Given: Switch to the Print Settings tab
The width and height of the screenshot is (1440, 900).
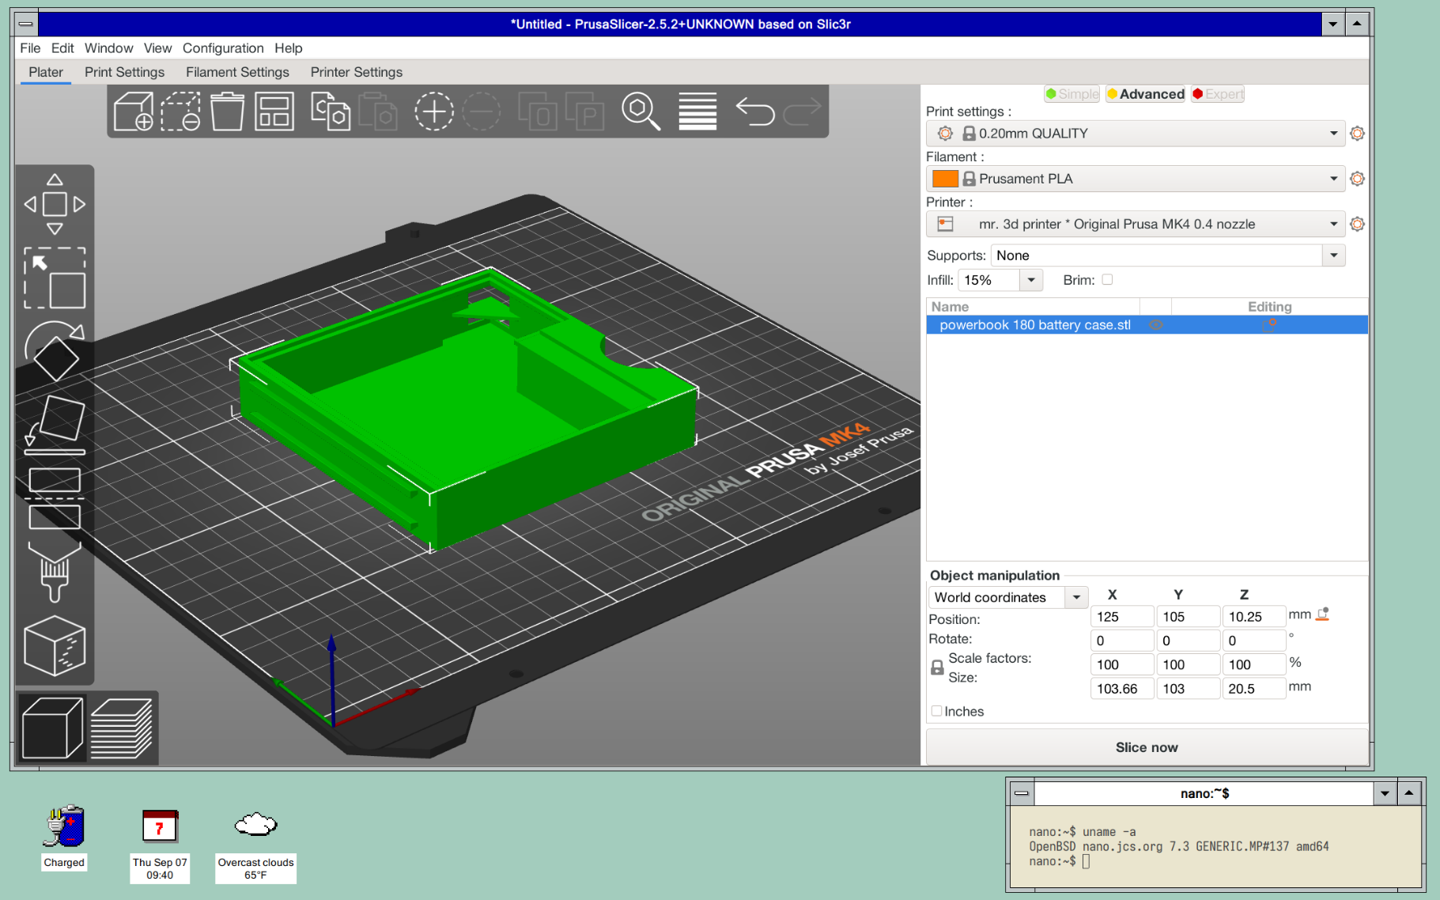Looking at the screenshot, I should click(x=124, y=72).
